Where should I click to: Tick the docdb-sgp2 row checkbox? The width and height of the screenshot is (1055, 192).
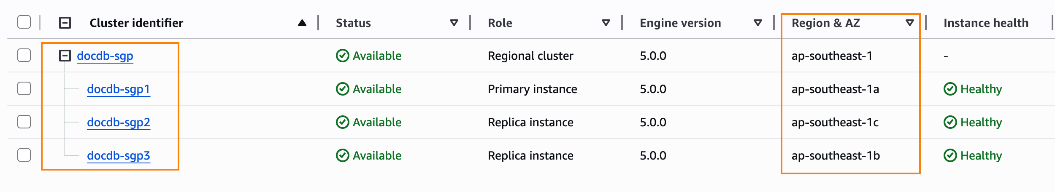coord(24,122)
